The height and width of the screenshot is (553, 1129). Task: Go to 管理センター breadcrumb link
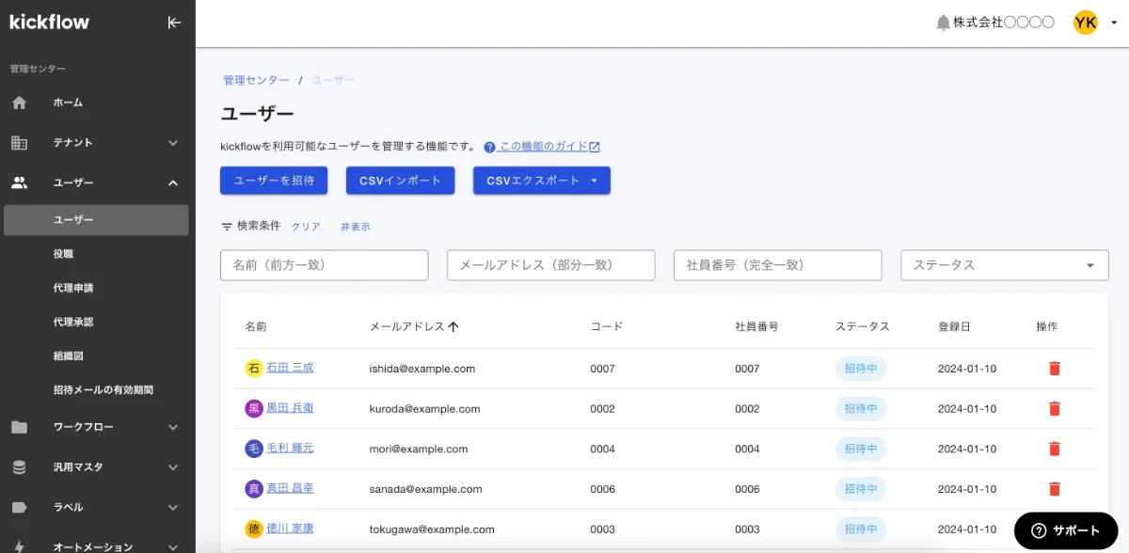pyautogui.click(x=256, y=81)
